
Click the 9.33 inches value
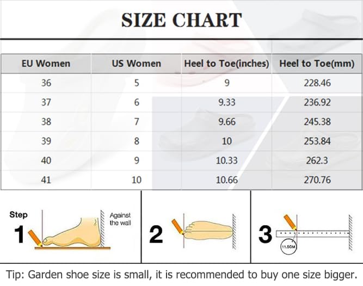pos(227,102)
